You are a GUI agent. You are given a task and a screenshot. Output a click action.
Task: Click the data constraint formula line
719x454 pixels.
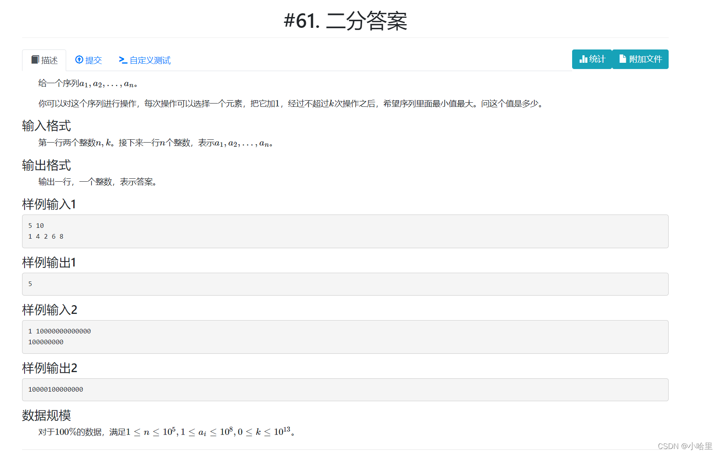coord(166,432)
